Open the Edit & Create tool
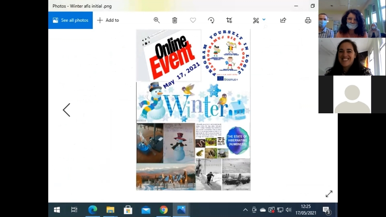This screenshot has height=217, width=386. point(256,20)
